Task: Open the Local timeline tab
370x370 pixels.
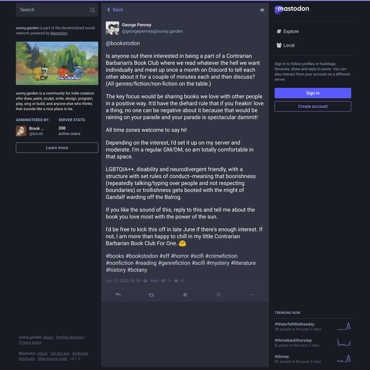Action: (286, 45)
